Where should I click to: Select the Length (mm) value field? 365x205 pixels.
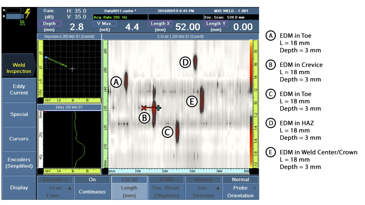coord(129,188)
